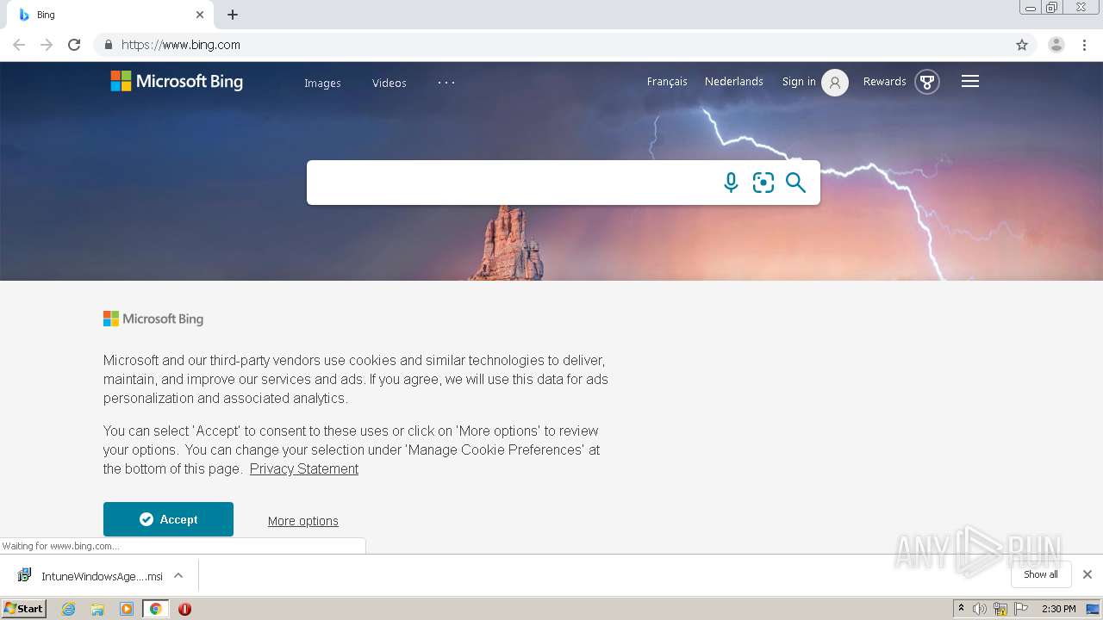The image size is (1103, 620).
Task: Click the system clock showing 2:30 PM
Action: click(x=1058, y=609)
